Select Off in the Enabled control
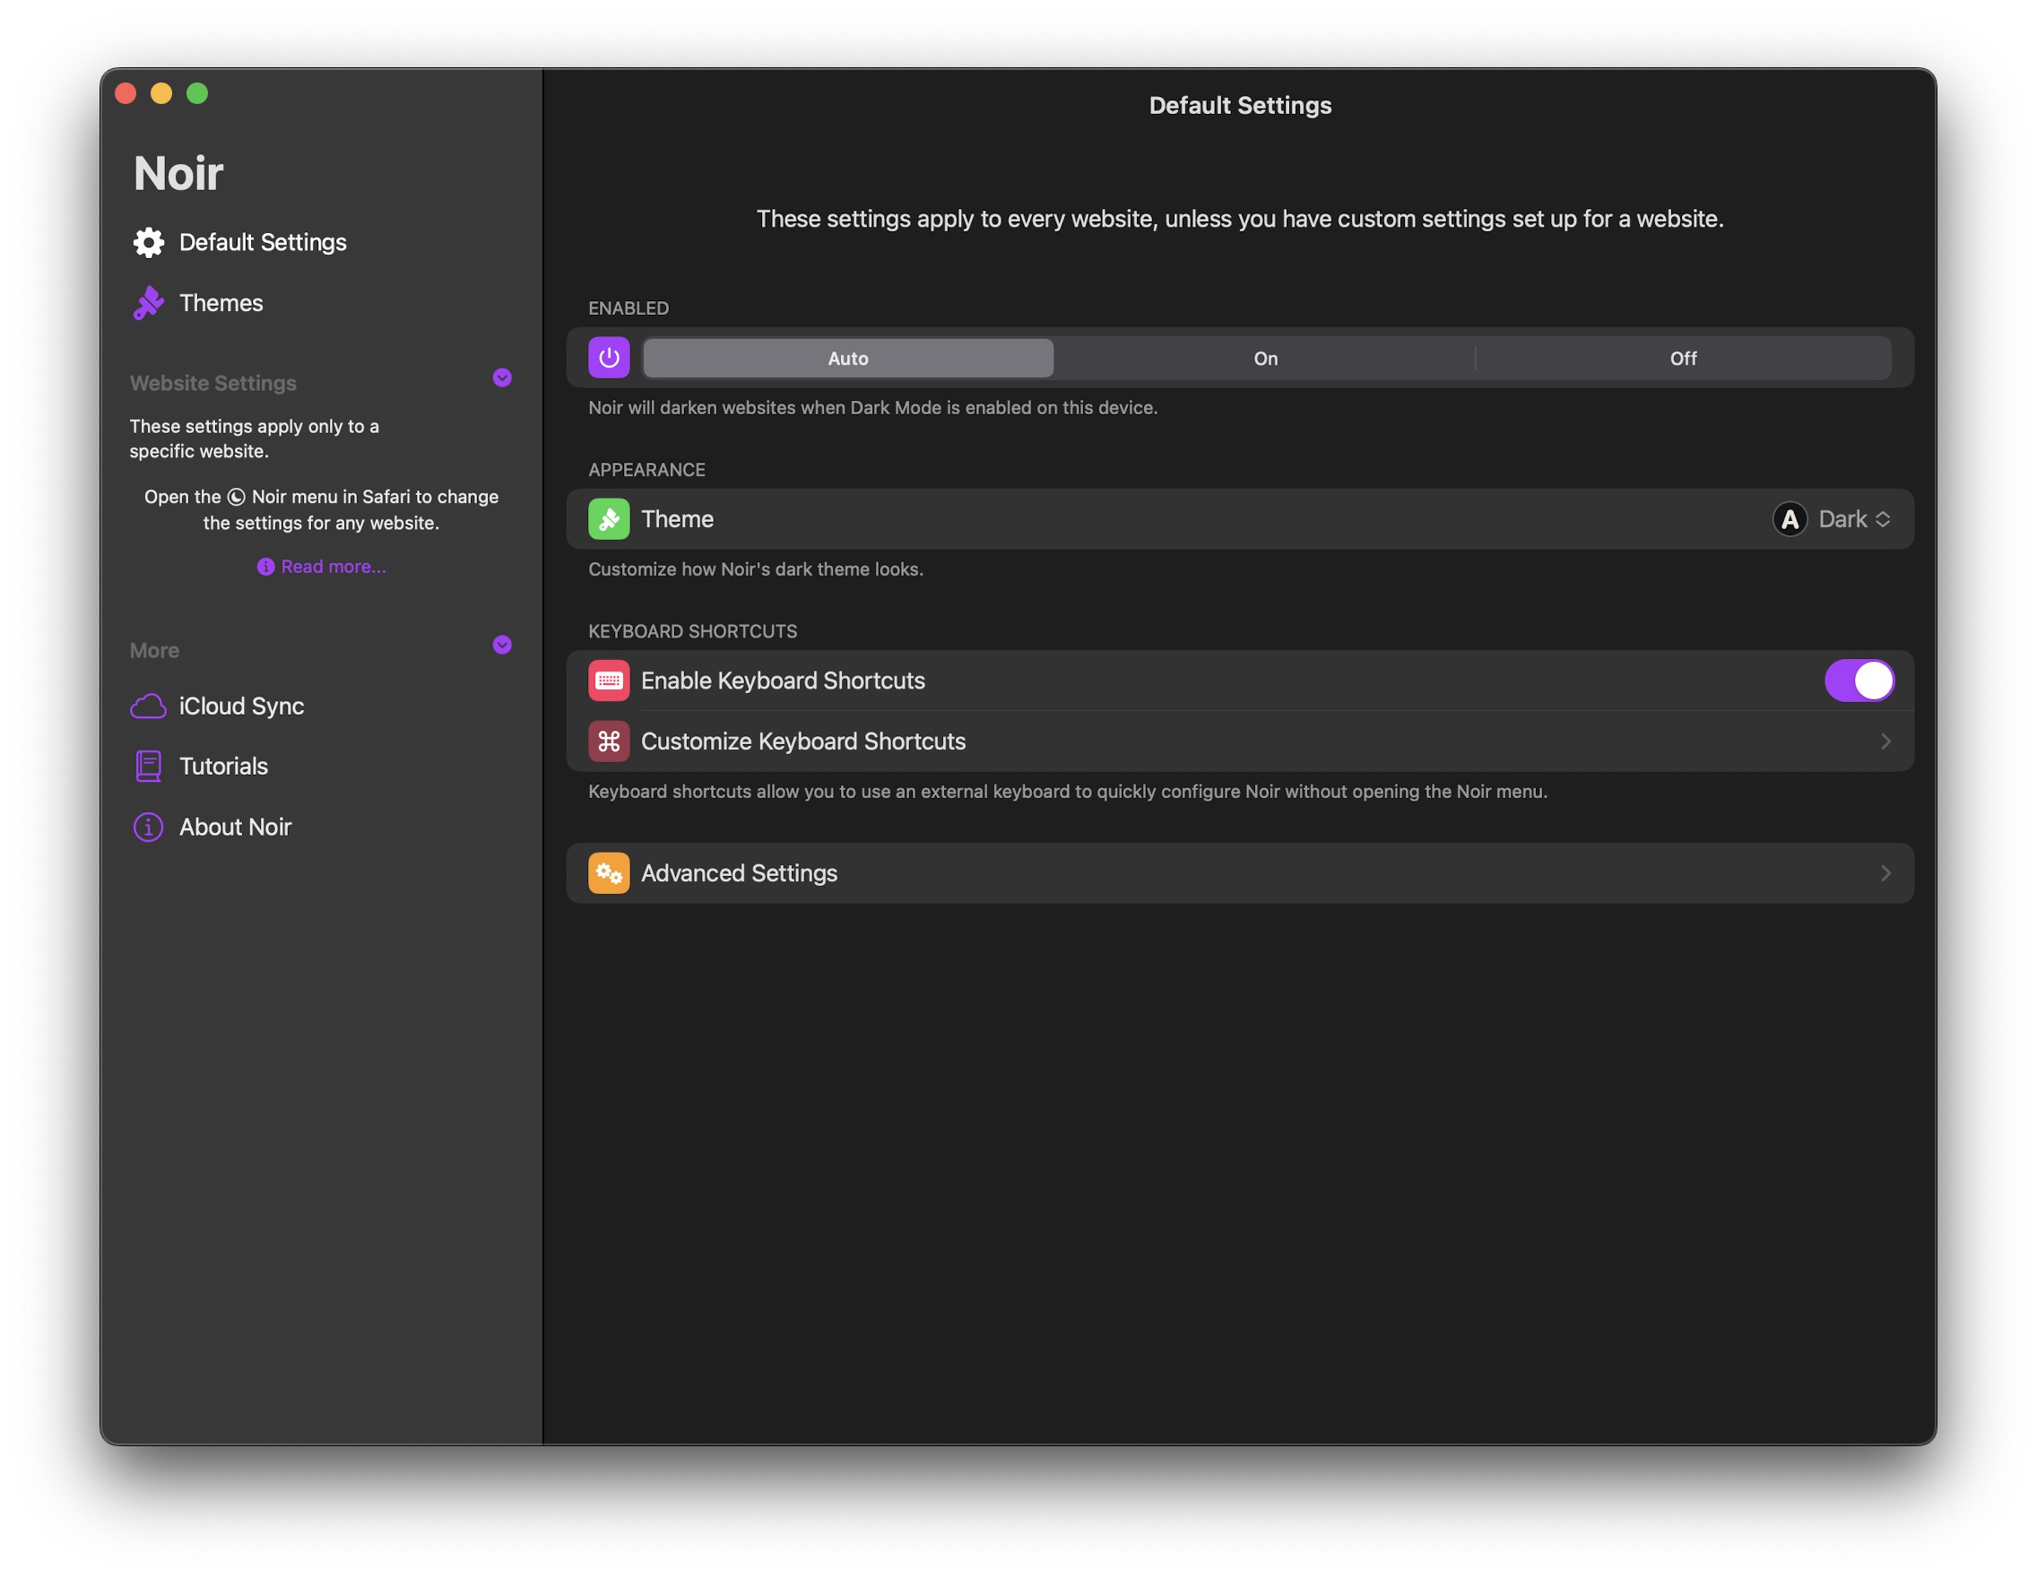Viewport: 2037px width, 1578px height. [1683, 358]
